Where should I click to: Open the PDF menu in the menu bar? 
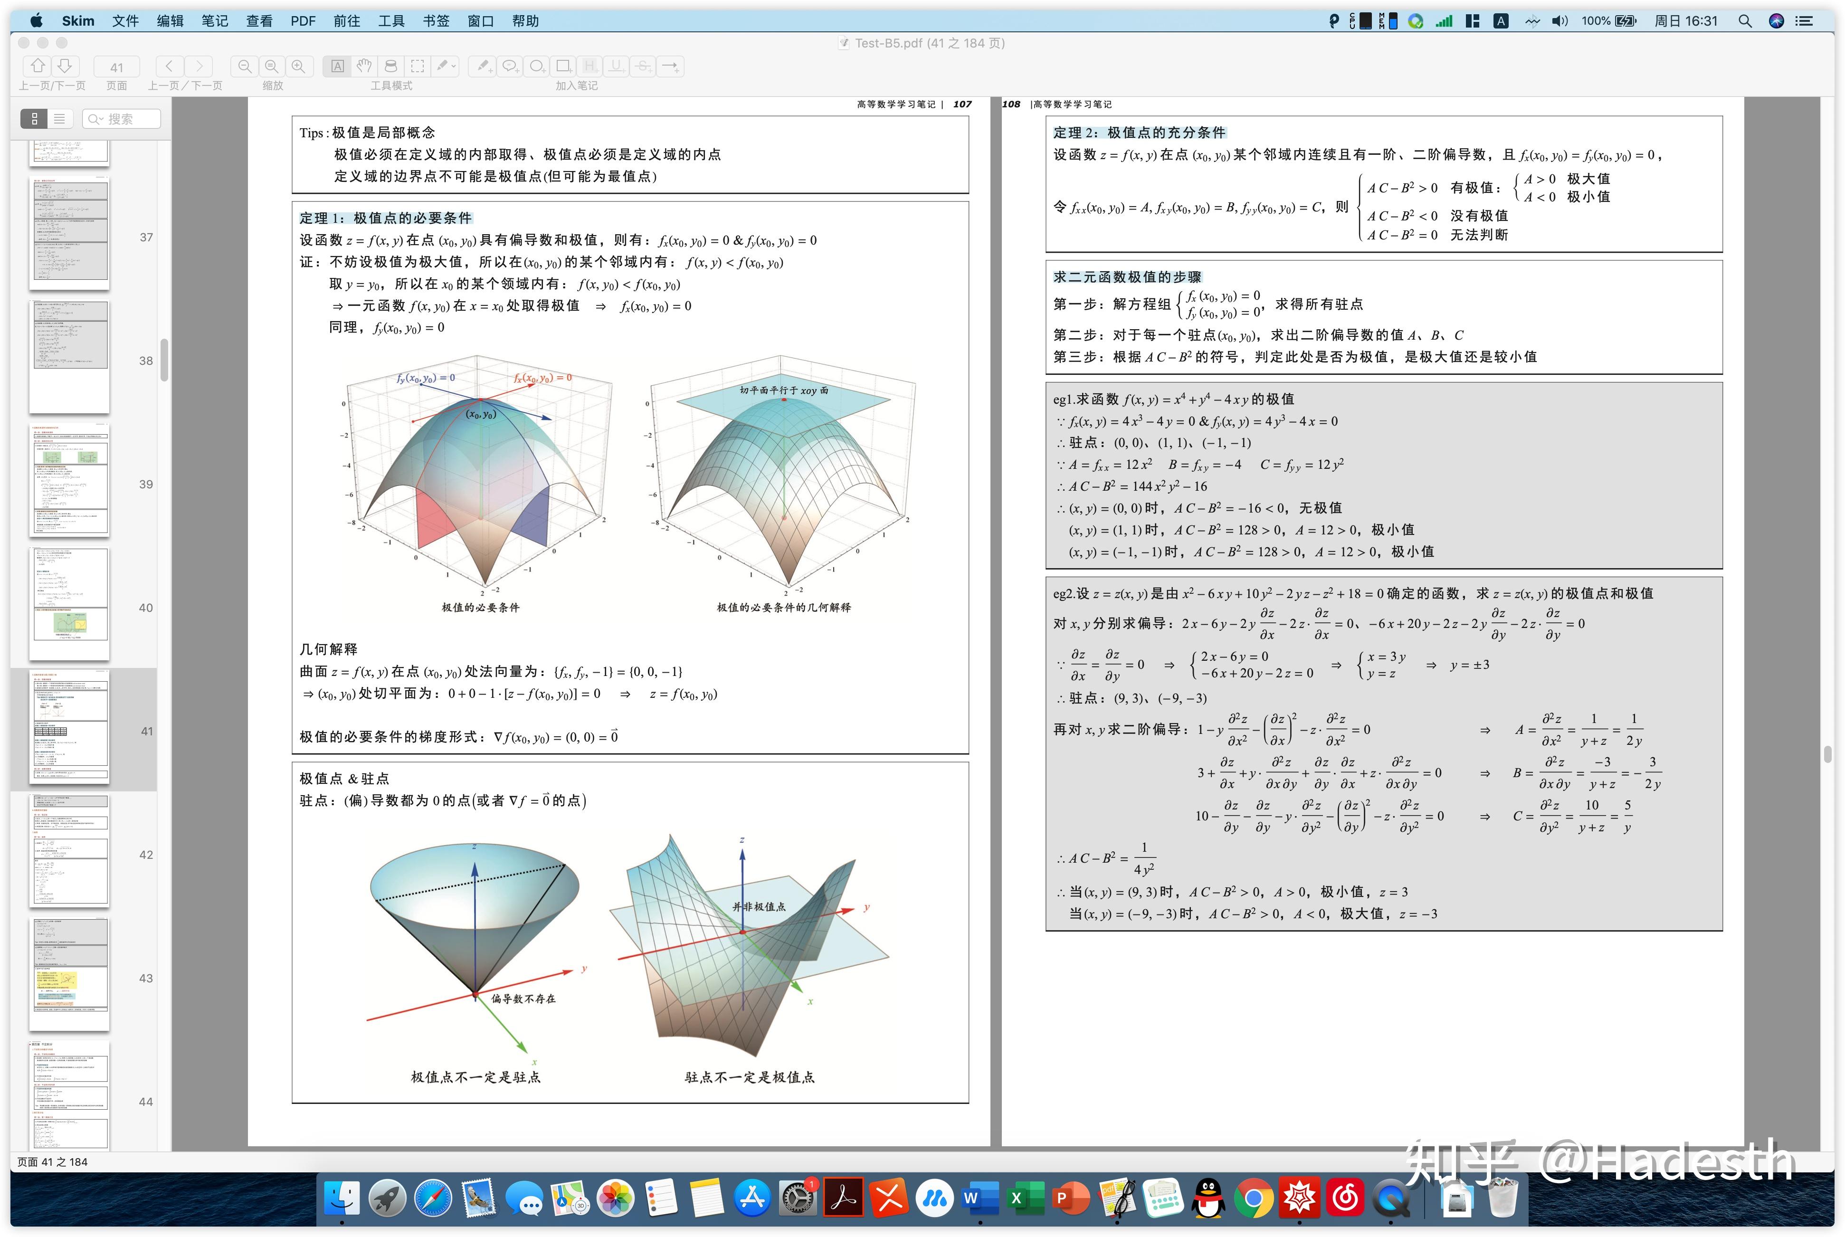(x=302, y=20)
